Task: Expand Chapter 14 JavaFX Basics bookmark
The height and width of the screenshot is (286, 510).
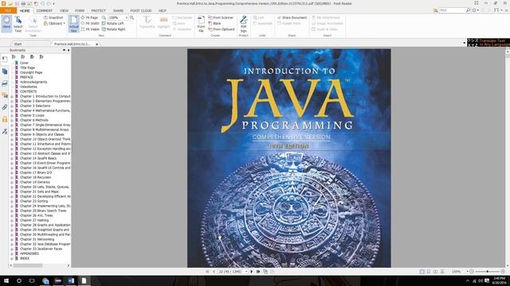Action: (12, 159)
